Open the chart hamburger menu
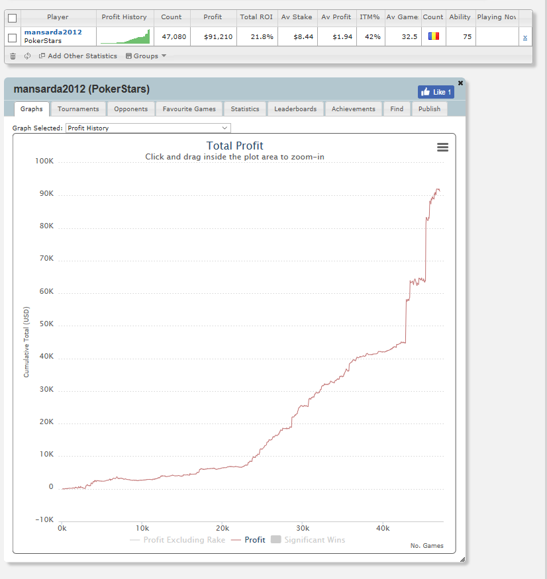Image resolution: width=547 pixels, height=579 pixels. [442, 148]
